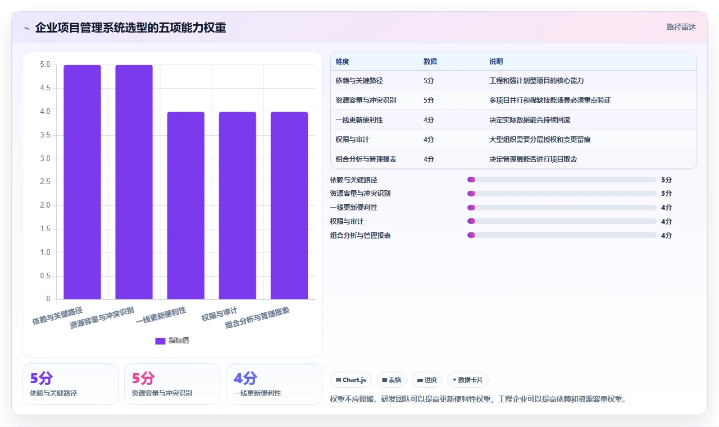Viewport: 719px width, 427px height.
Task: Click the 一线更新便利性 progress bar
Action: 562,208
